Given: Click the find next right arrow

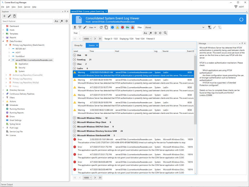Looking at the screenshot, I should (x=155, y=33).
